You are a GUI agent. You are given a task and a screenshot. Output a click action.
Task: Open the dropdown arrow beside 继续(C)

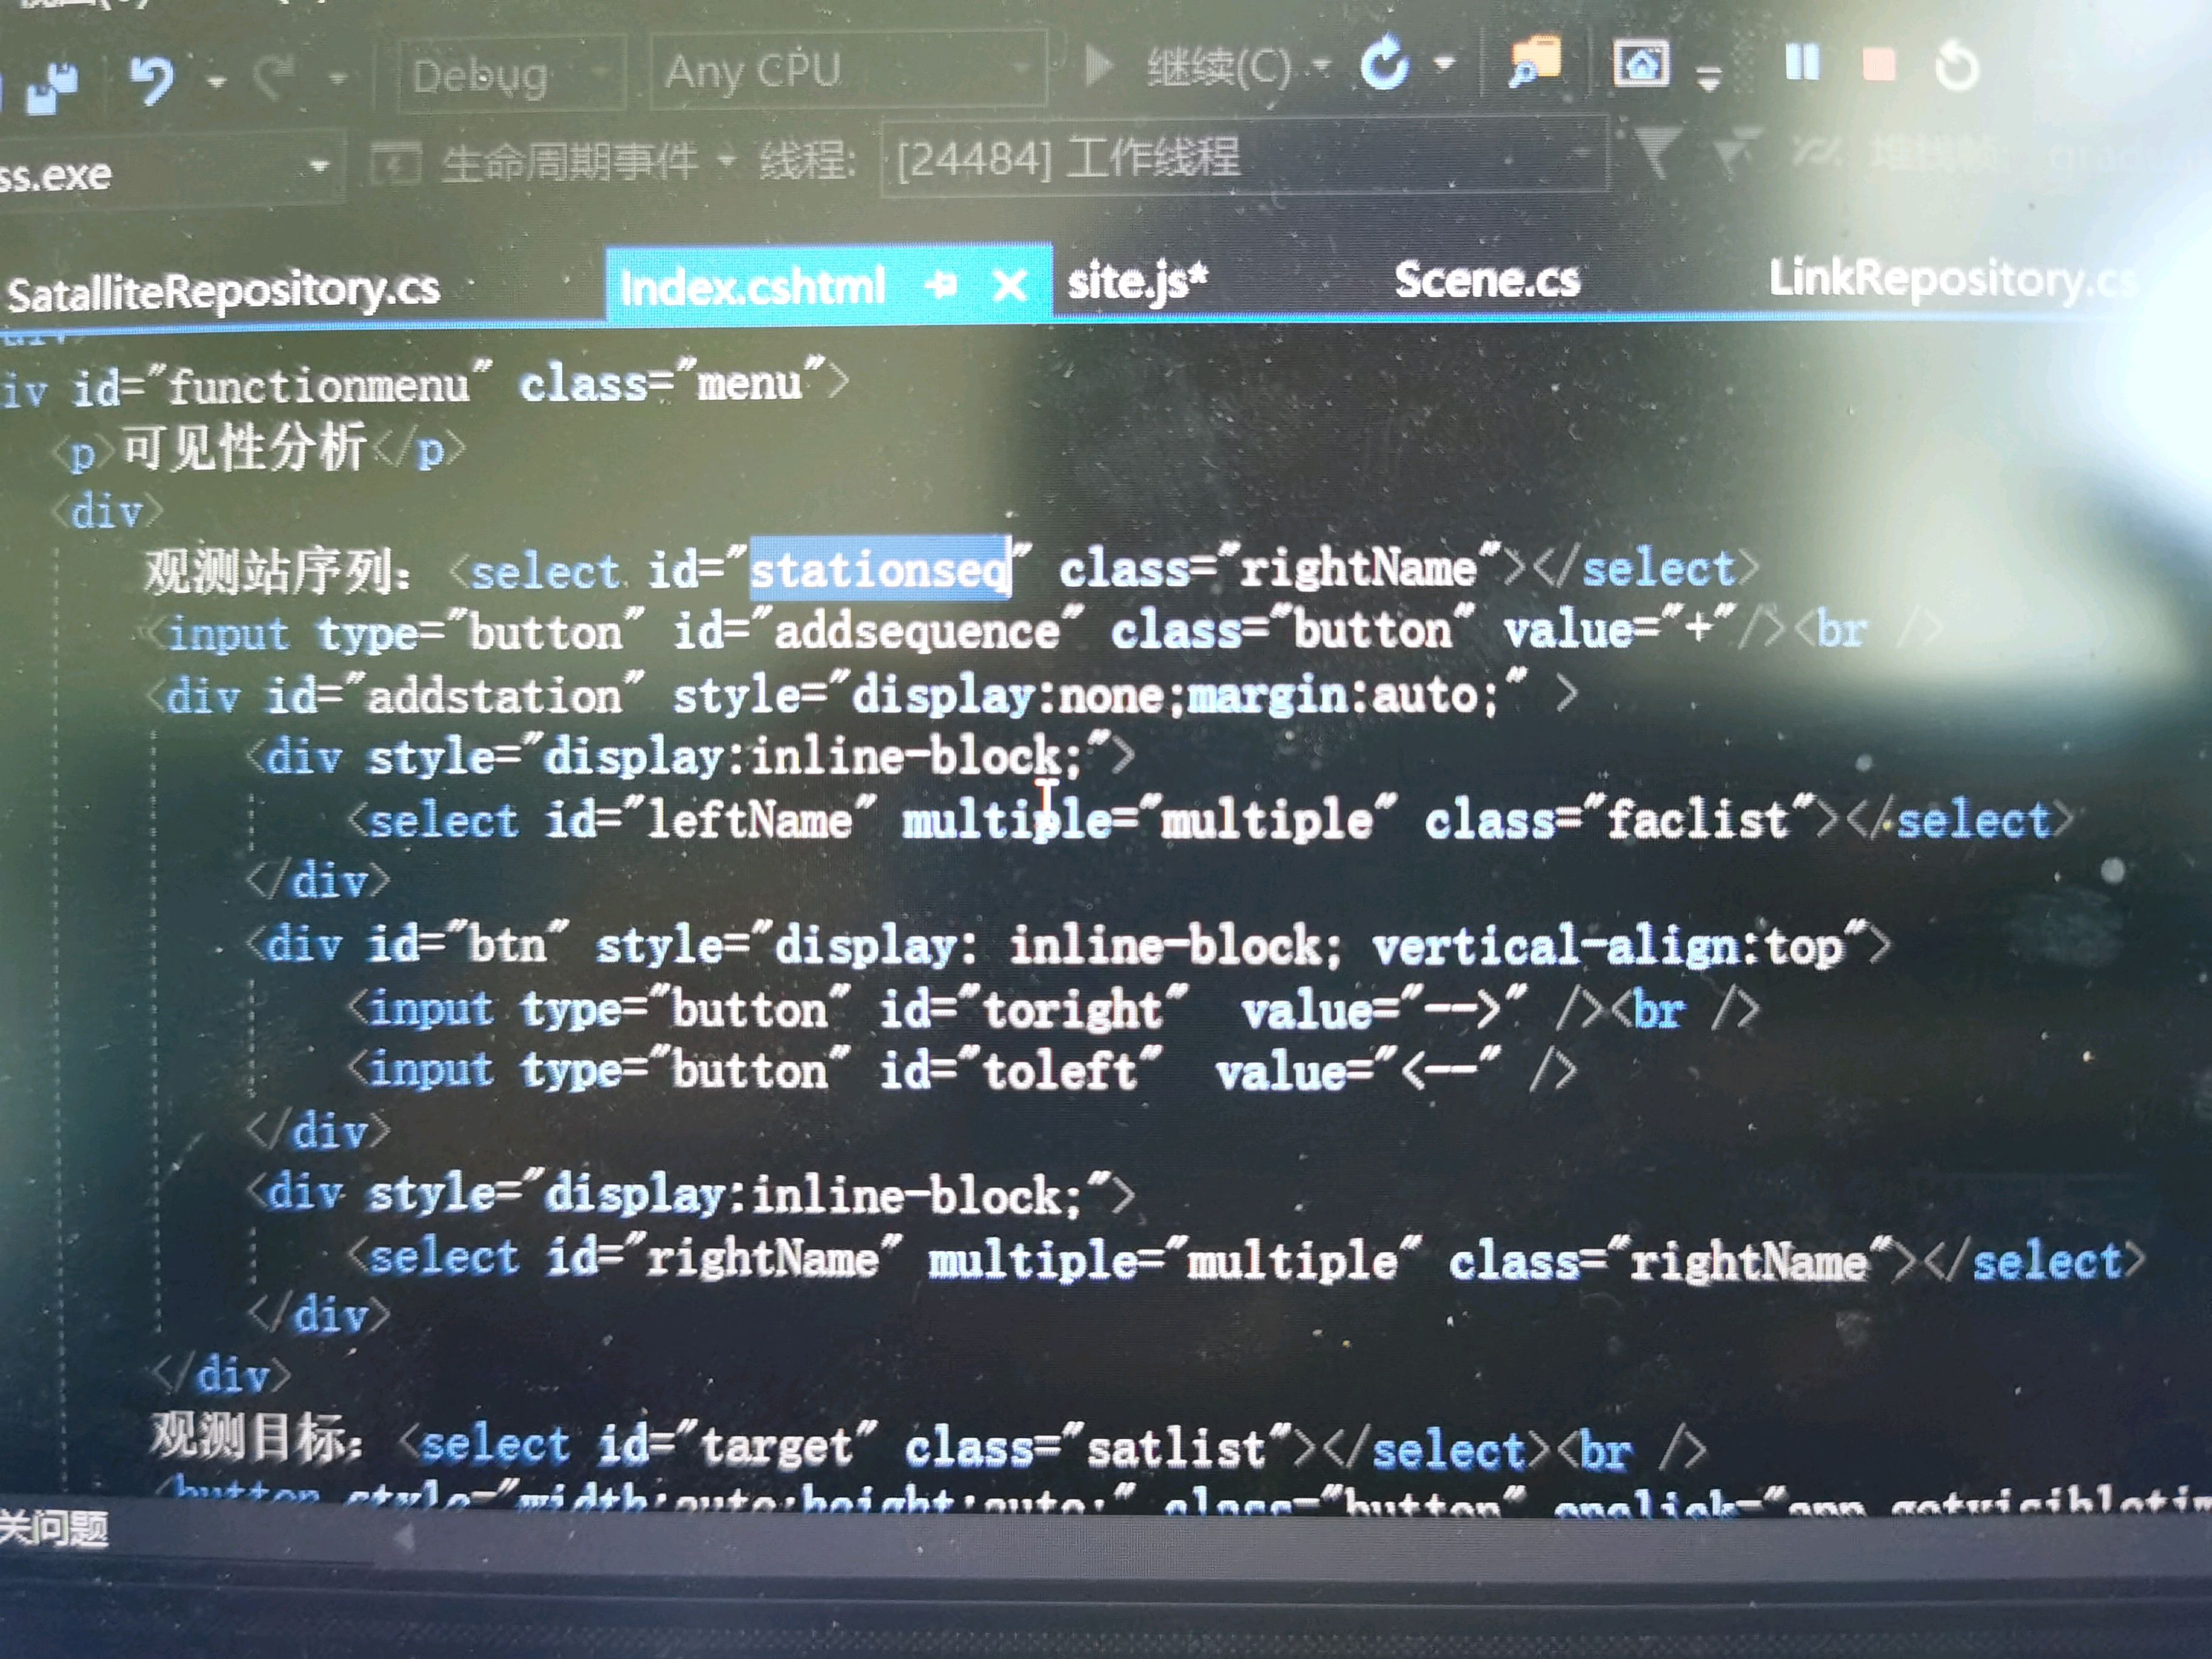[x=1322, y=65]
